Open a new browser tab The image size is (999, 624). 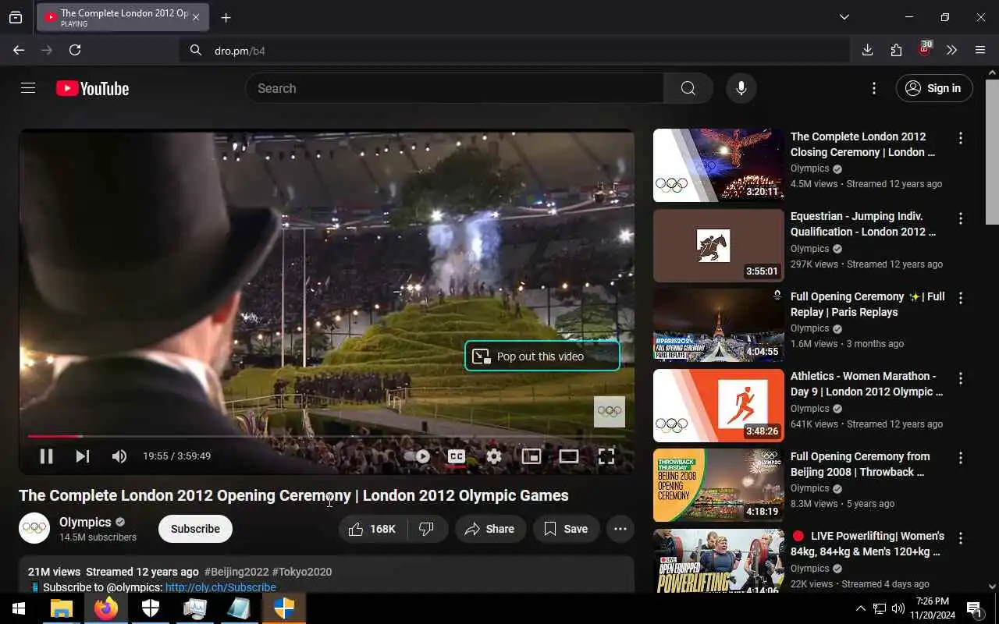pos(226,17)
